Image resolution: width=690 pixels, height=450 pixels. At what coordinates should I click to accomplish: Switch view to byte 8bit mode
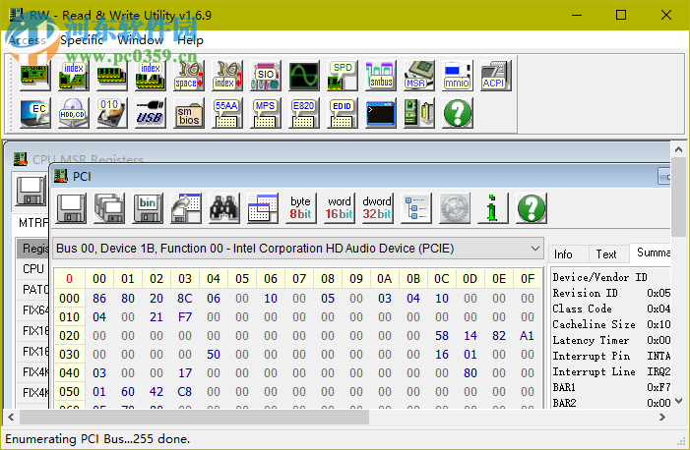[x=300, y=207]
